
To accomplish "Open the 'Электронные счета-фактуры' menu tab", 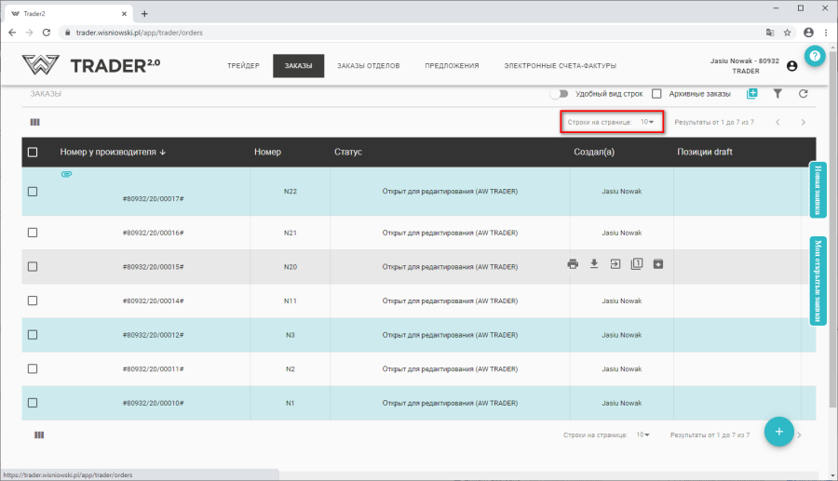I will coord(560,66).
